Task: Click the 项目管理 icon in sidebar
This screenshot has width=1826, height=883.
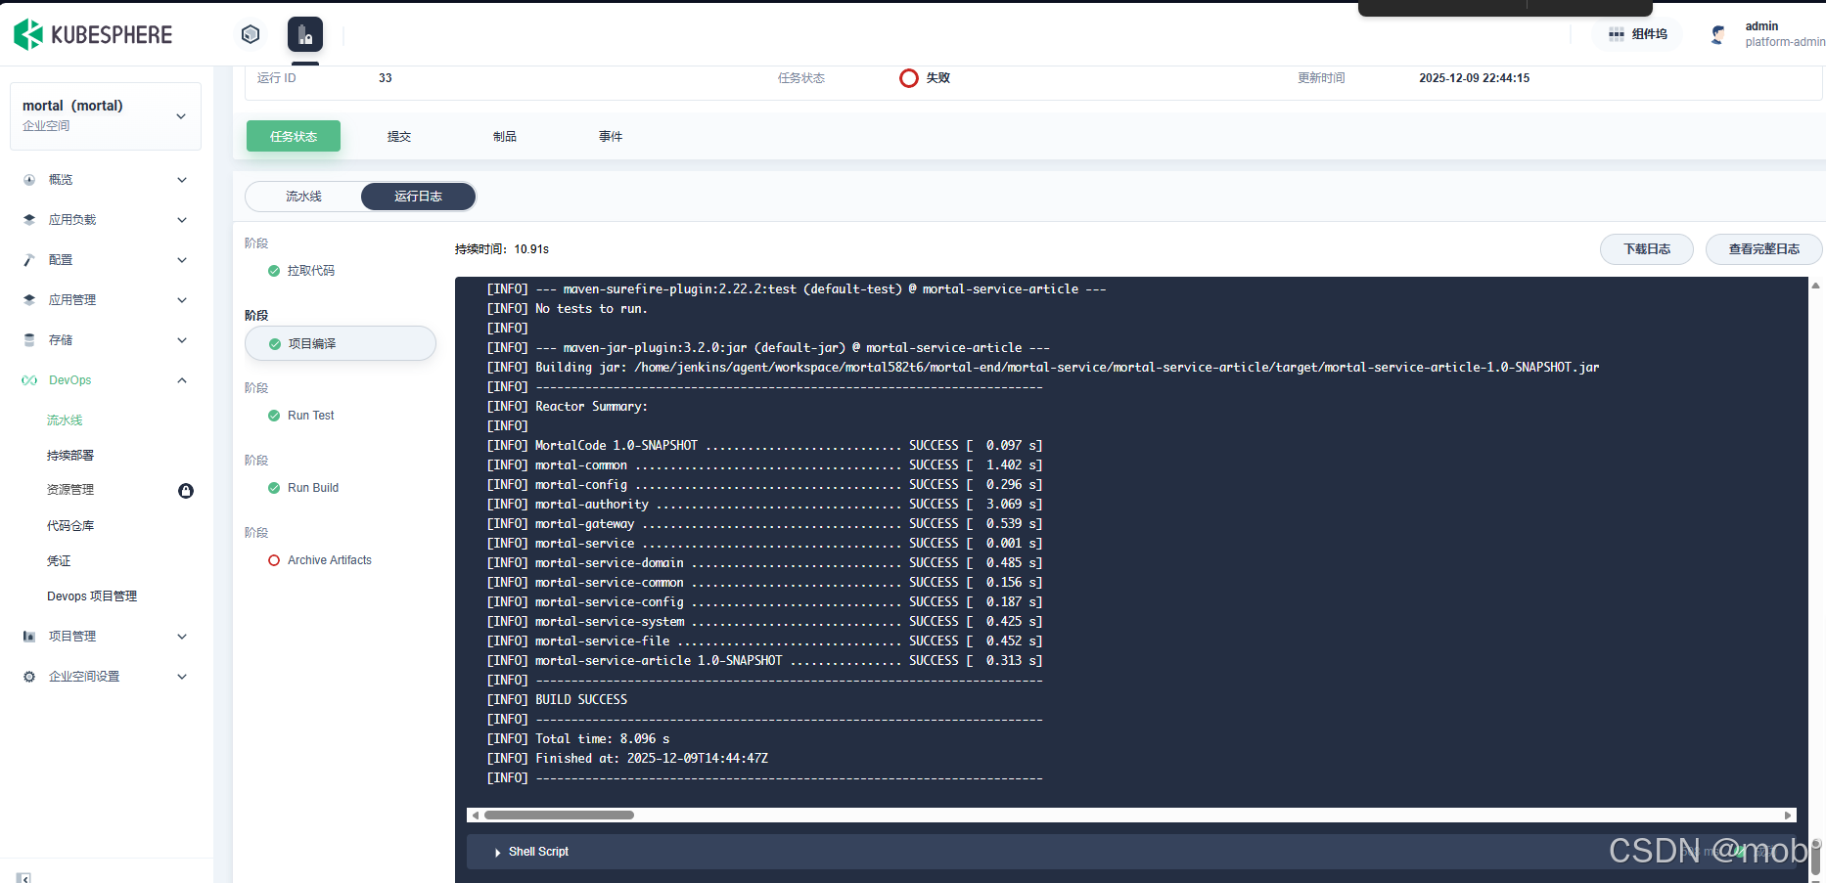Action: tap(29, 637)
